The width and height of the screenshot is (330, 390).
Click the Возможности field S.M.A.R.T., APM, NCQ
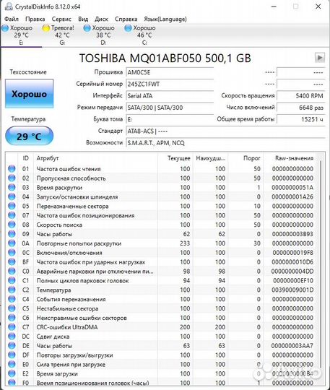tap(225, 143)
